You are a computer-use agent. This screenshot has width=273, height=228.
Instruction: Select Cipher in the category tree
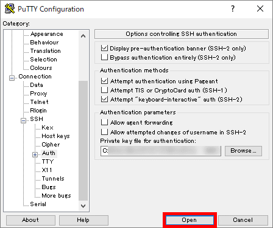click(x=51, y=145)
